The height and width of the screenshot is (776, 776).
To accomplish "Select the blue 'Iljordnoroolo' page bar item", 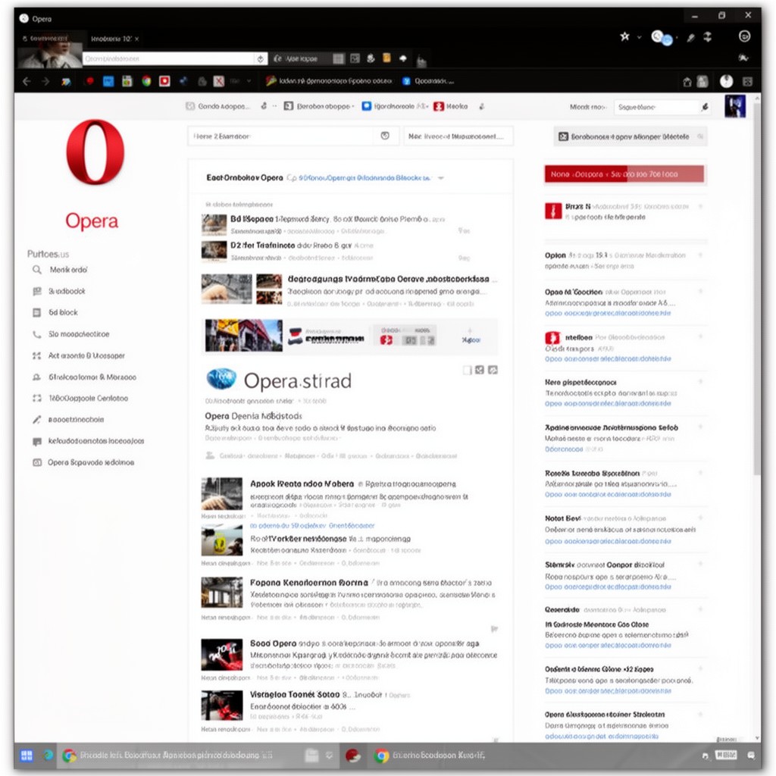I will (x=394, y=106).
